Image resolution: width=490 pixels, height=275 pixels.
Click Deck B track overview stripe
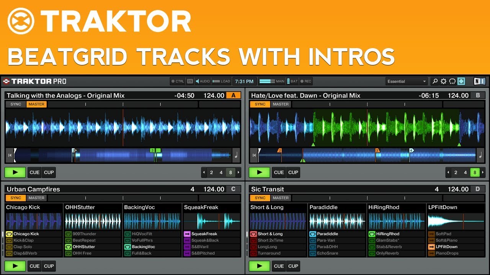point(367,155)
